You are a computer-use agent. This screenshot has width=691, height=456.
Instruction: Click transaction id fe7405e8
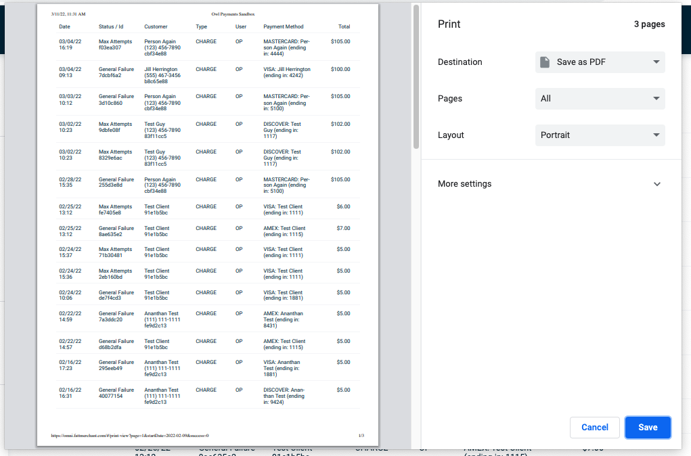coord(110,213)
